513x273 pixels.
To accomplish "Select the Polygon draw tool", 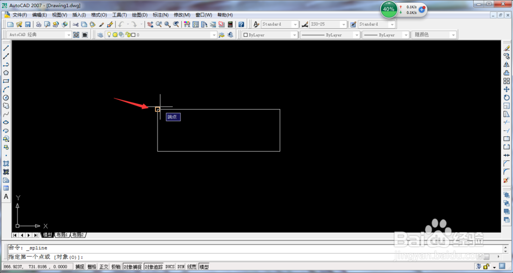I will [x=6, y=73].
